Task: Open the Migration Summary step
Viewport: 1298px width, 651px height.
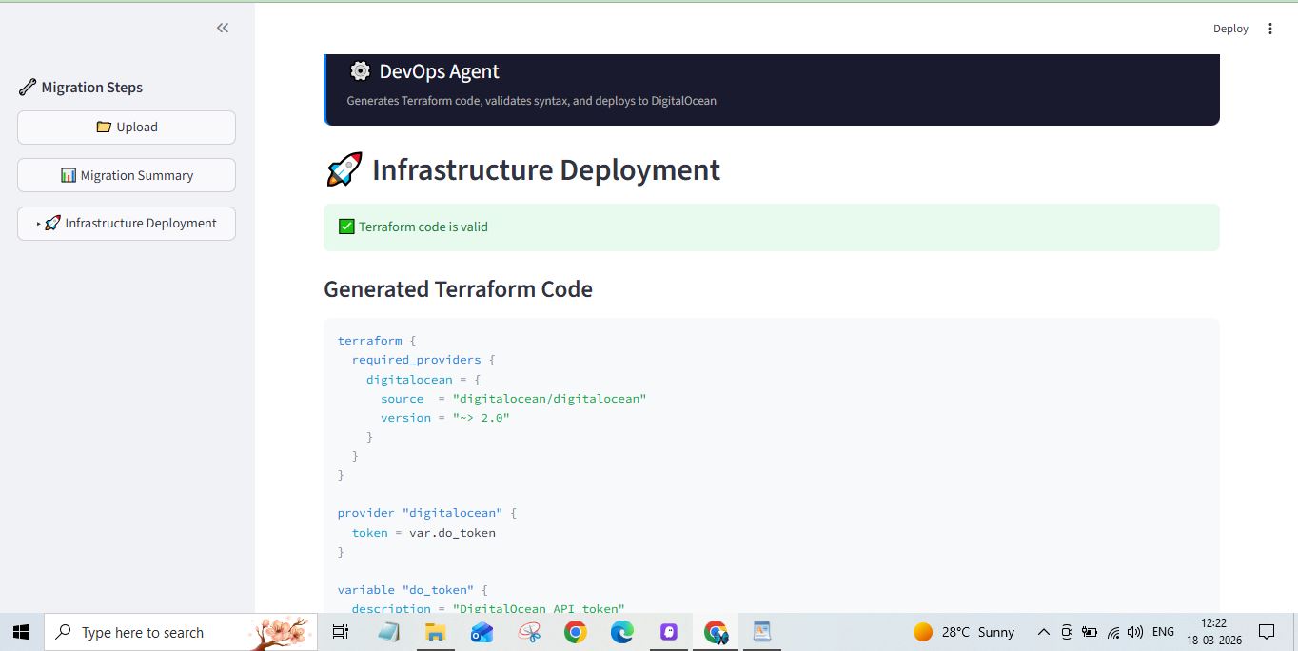Action: point(127,175)
